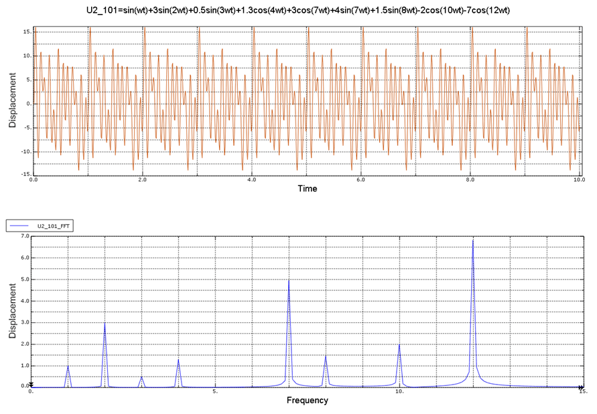Viewport: 597px width, 414px height.
Task: Select the time plot's Displacement axis label
Action: pyautogui.click(x=13, y=100)
